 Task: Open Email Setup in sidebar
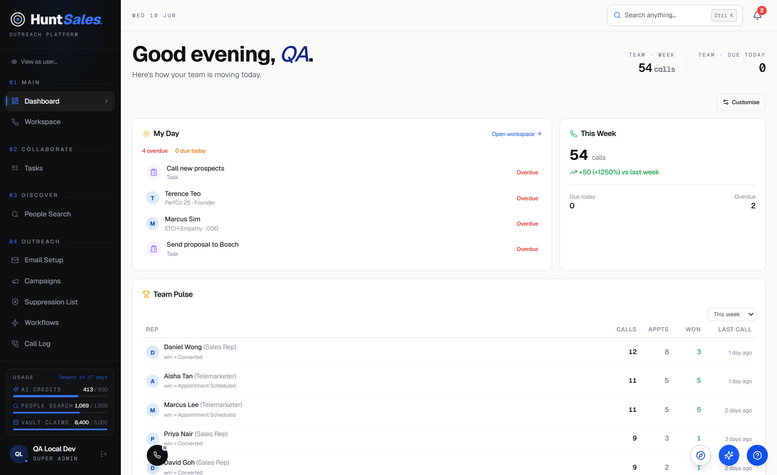point(60,260)
